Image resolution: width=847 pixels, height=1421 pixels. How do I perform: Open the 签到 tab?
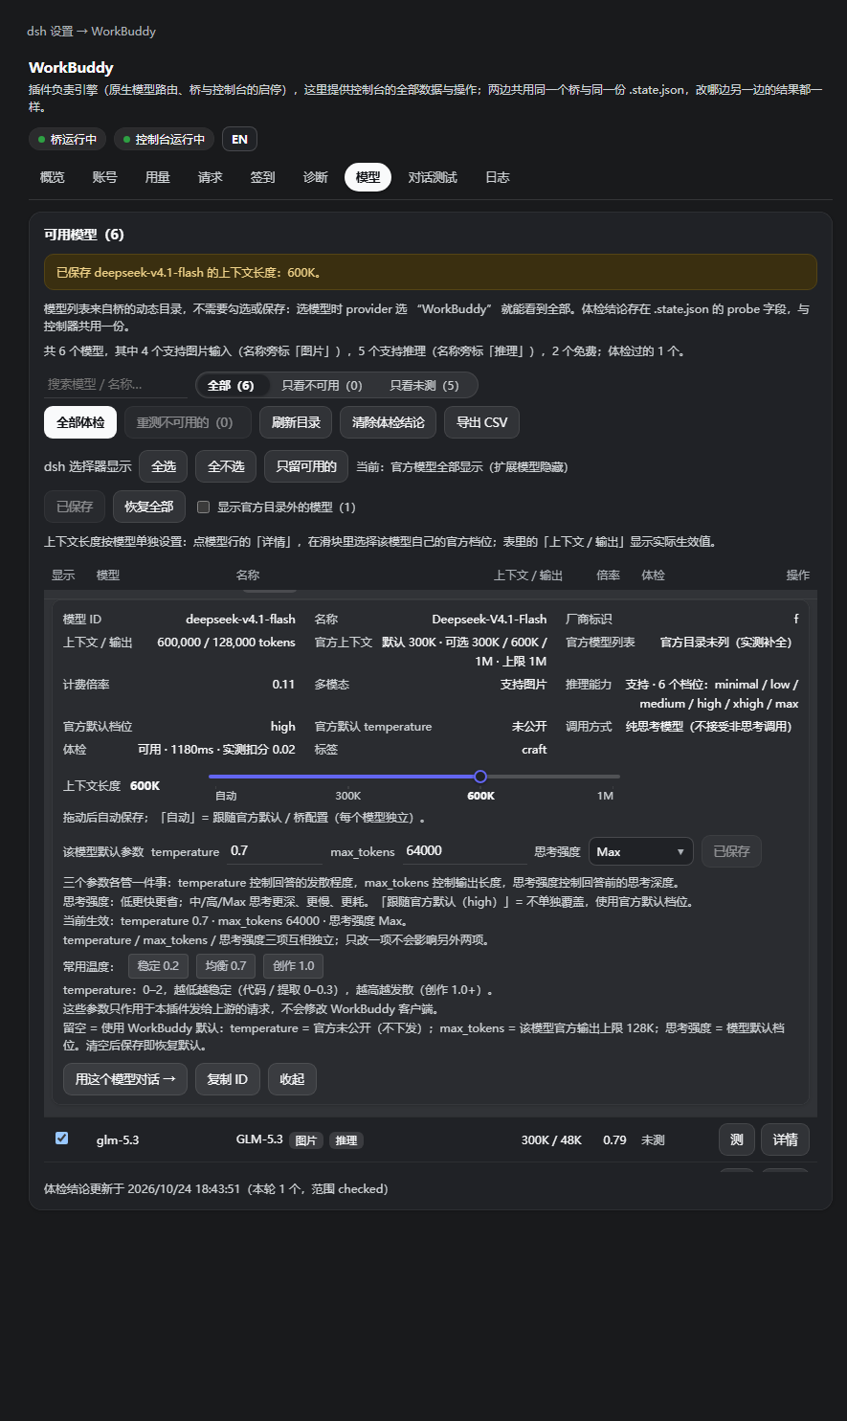coord(263,177)
